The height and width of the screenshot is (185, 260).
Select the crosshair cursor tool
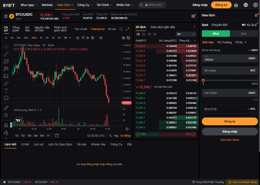[6, 47]
